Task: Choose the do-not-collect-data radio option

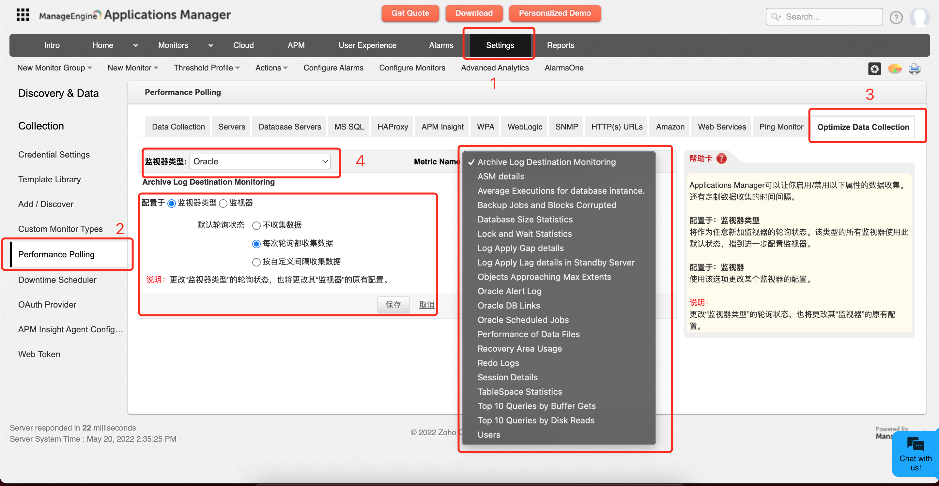Action: pos(256,225)
